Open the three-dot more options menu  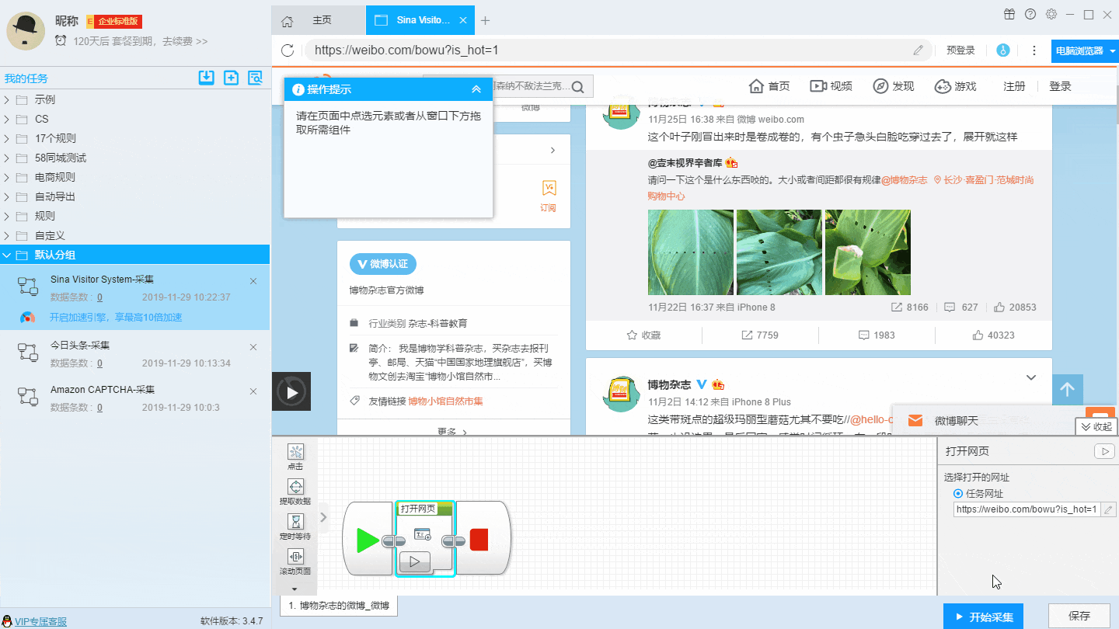[1034, 50]
